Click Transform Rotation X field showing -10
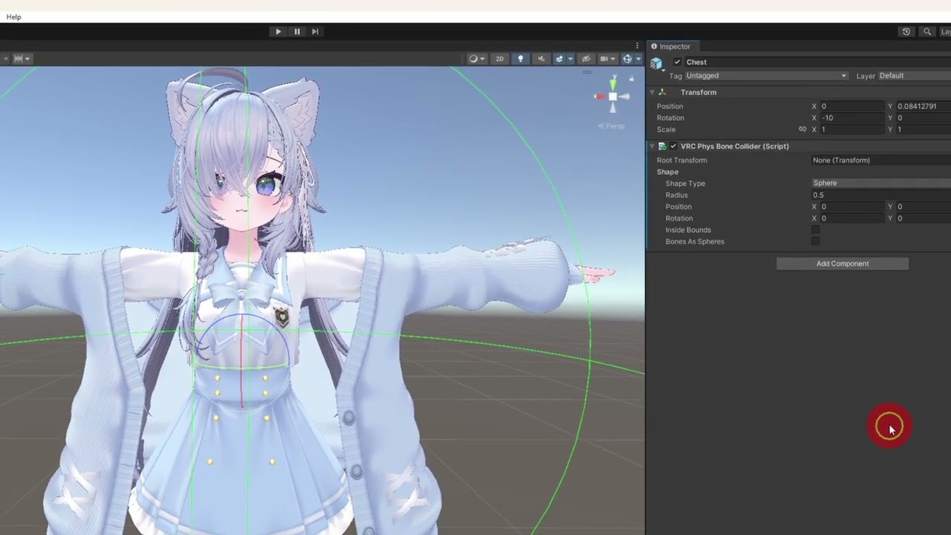Image resolution: width=951 pixels, height=535 pixels. [x=852, y=118]
